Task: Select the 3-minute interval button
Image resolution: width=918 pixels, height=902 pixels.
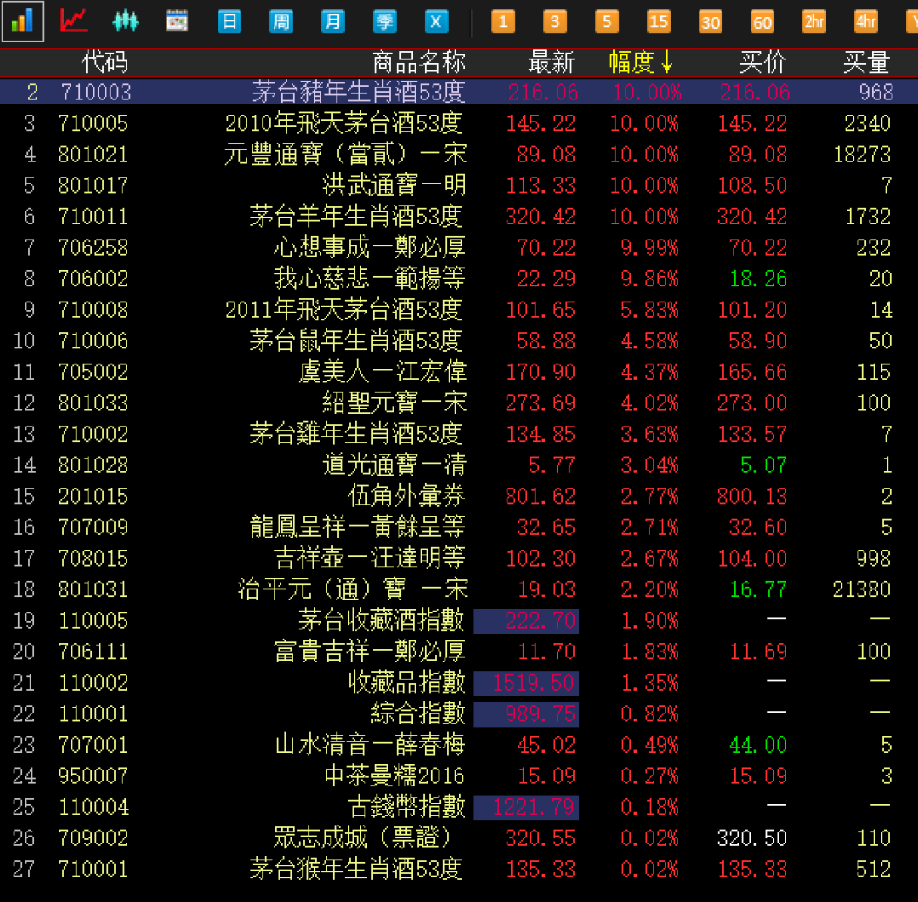Action: coord(554,21)
